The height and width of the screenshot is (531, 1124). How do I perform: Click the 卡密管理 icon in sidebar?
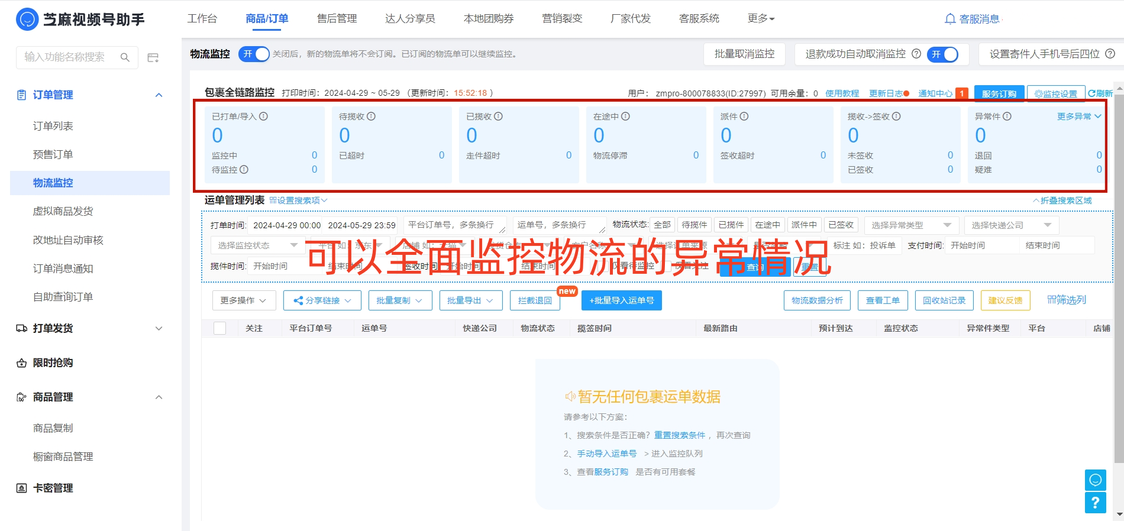22,488
